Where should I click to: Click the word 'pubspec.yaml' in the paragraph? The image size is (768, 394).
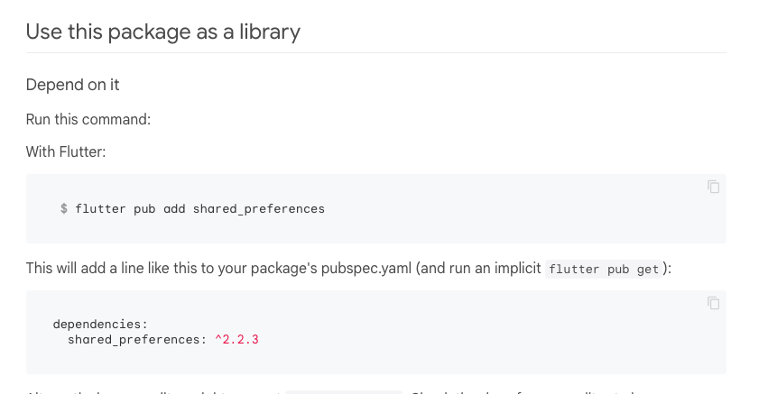coord(366,268)
